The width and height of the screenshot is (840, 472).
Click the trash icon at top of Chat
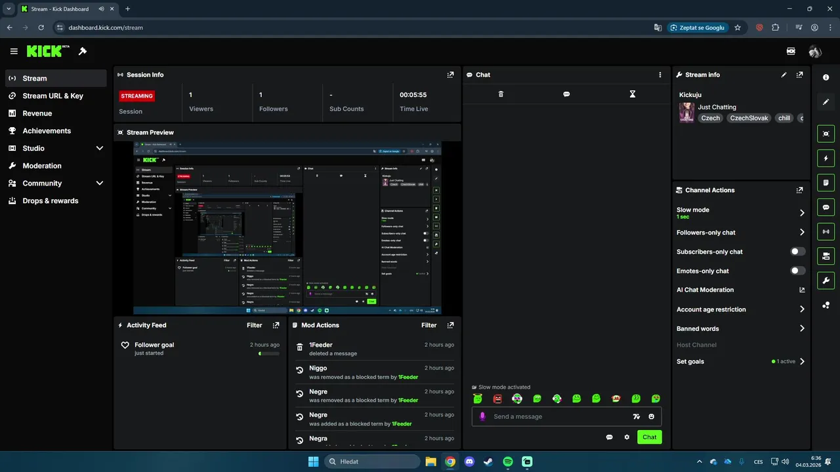(501, 94)
